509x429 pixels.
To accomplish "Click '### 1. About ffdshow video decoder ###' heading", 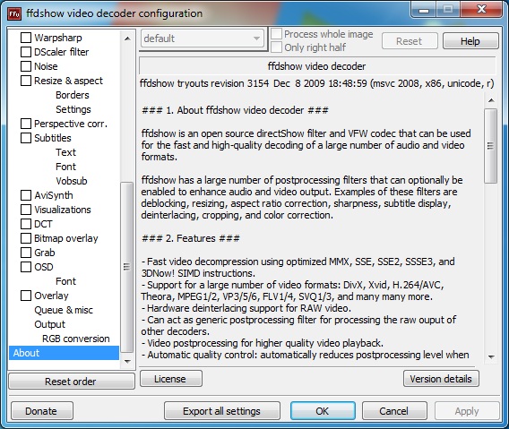I will [235, 110].
